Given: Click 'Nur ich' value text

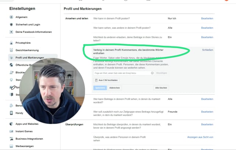Looking at the screenshot, I should tap(172, 18).
